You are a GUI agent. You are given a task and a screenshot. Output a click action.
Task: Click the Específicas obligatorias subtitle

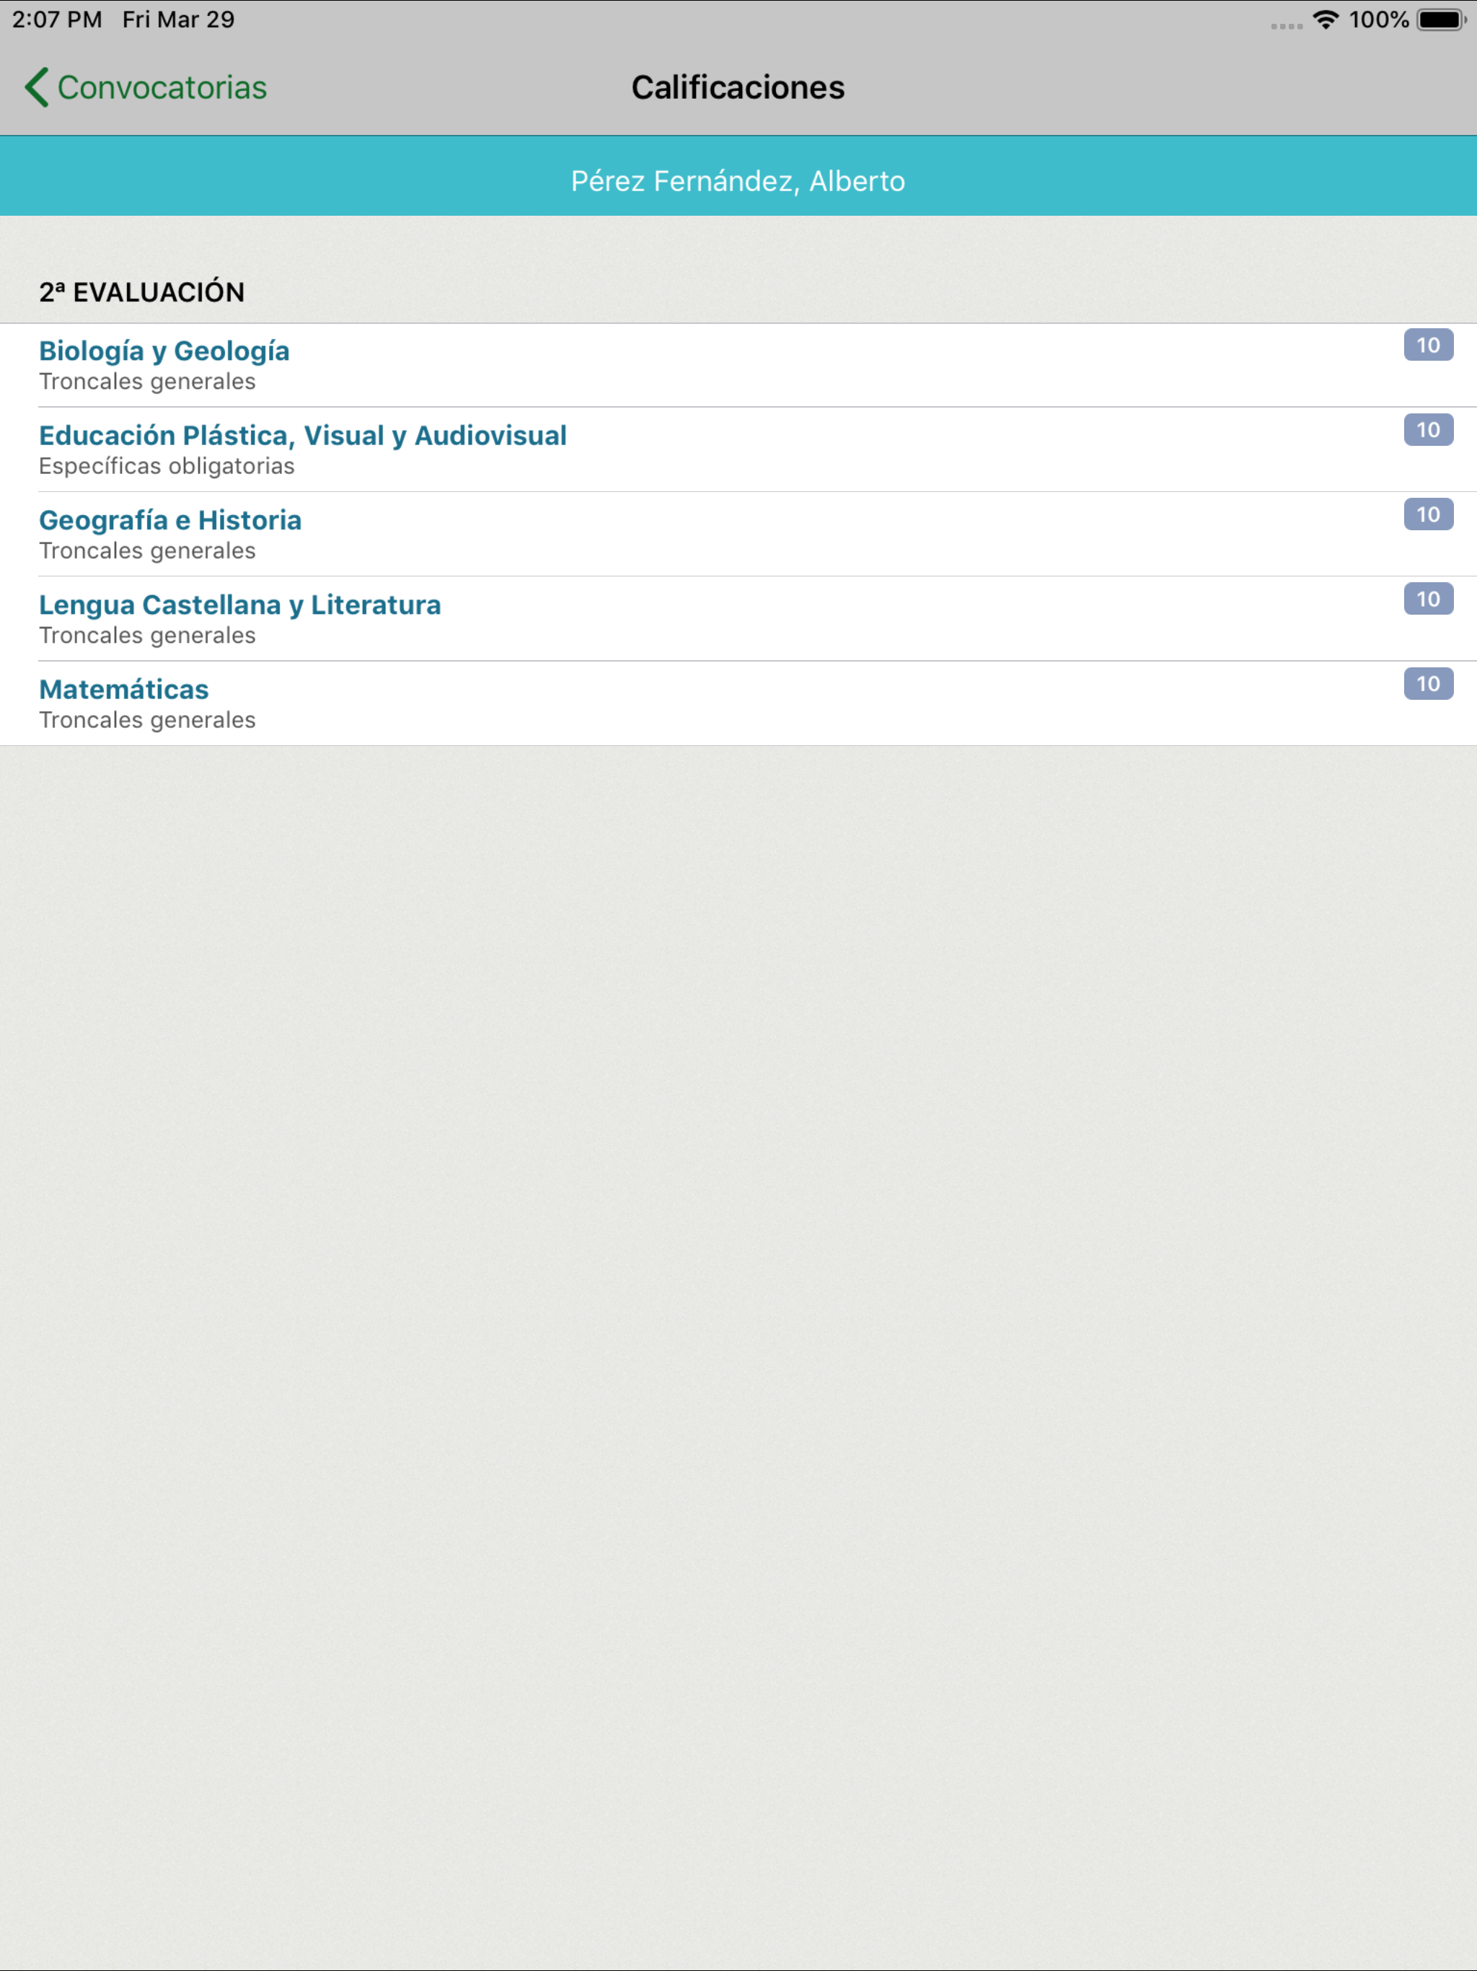(x=167, y=466)
